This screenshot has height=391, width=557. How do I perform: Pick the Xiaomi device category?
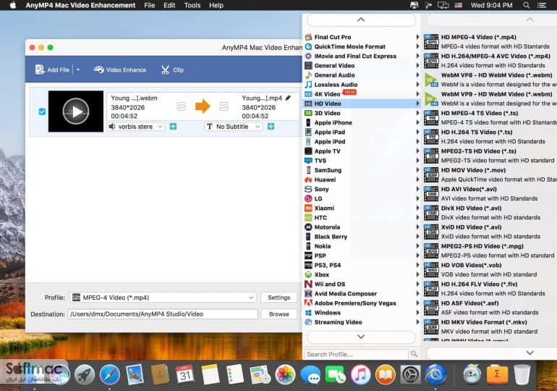pyautogui.click(x=362, y=208)
